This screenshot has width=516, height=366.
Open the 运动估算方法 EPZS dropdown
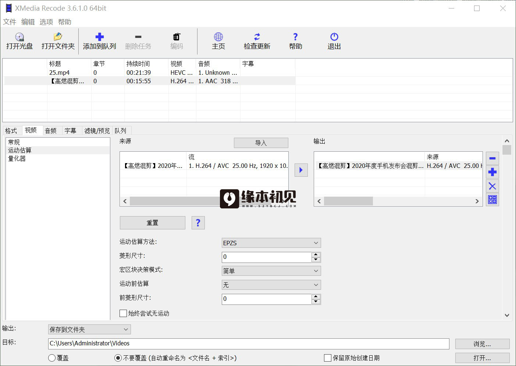click(271, 243)
